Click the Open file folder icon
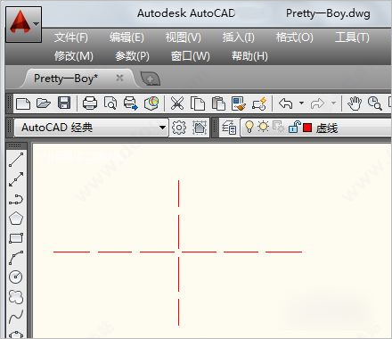The width and height of the screenshot is (392, 339). [x=44, y=103]
